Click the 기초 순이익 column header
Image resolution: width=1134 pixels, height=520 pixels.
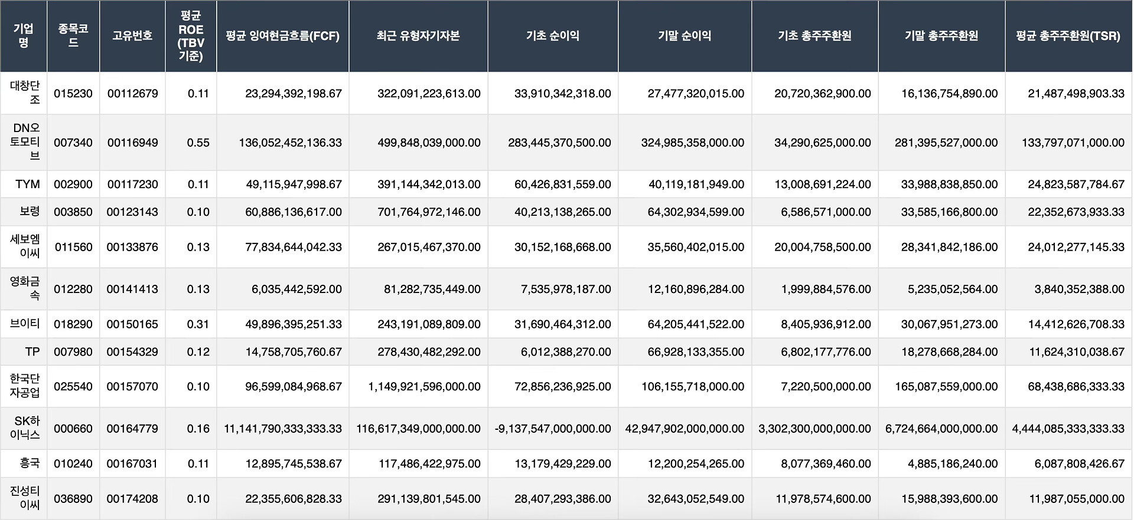point(553,36)
